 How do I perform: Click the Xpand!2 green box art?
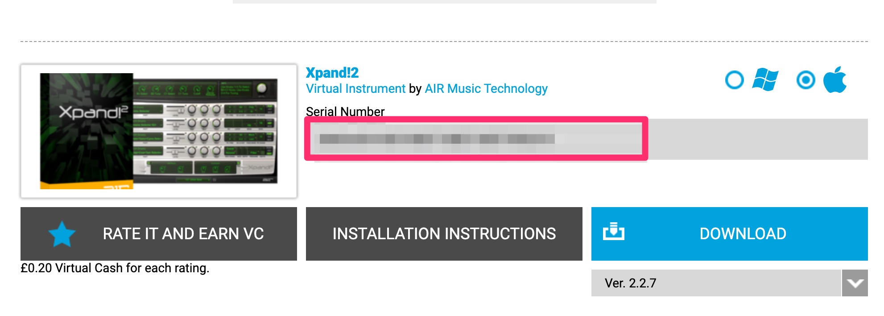click(86, 130)
